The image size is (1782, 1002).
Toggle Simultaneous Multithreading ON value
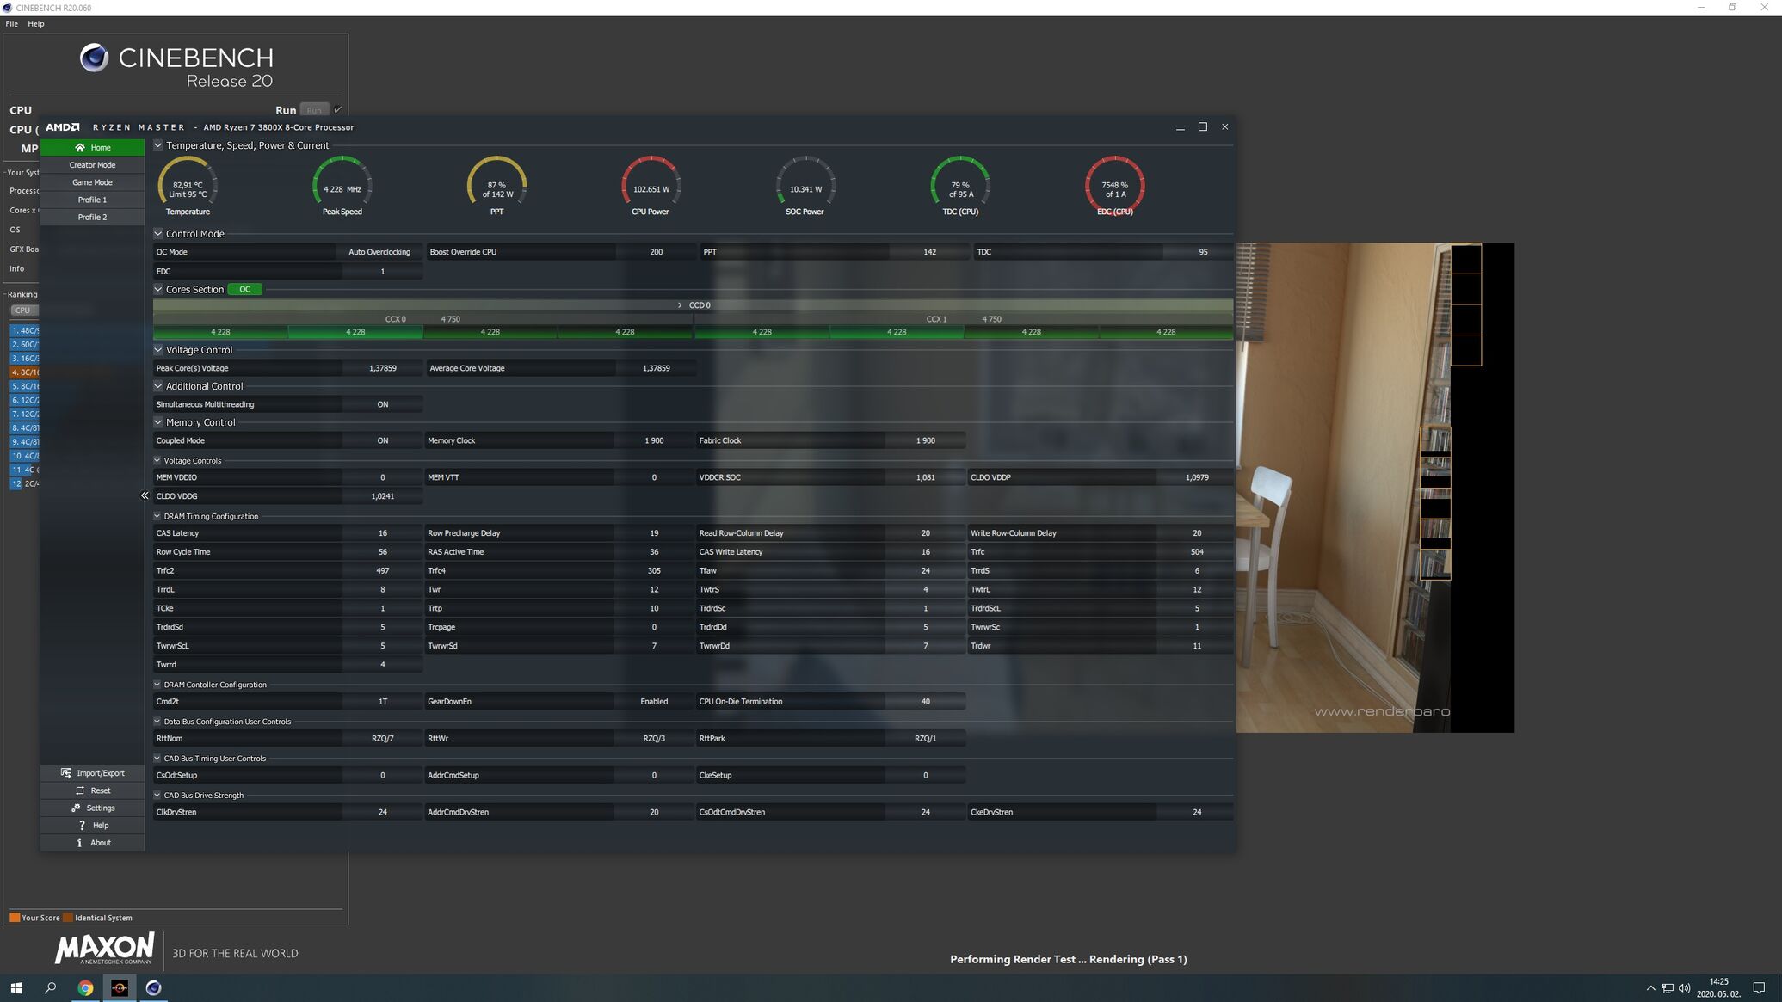382,404
